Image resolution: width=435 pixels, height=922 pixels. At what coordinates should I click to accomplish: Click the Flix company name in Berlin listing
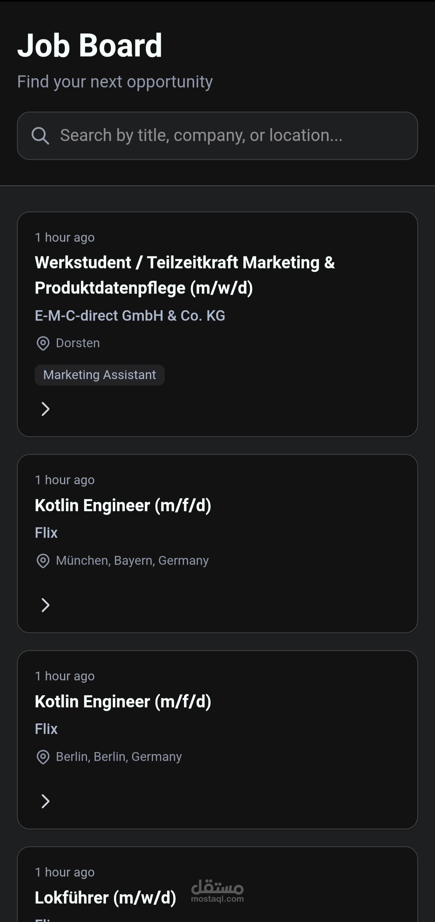pos(46,729)
